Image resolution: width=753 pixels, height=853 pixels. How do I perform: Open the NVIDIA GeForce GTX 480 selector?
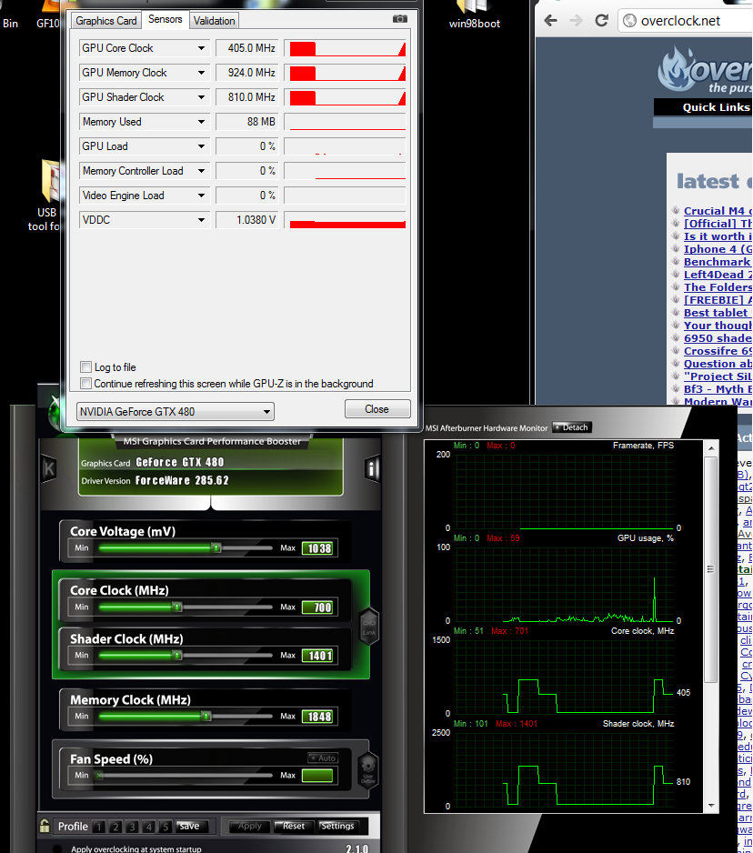click(176, 411)
